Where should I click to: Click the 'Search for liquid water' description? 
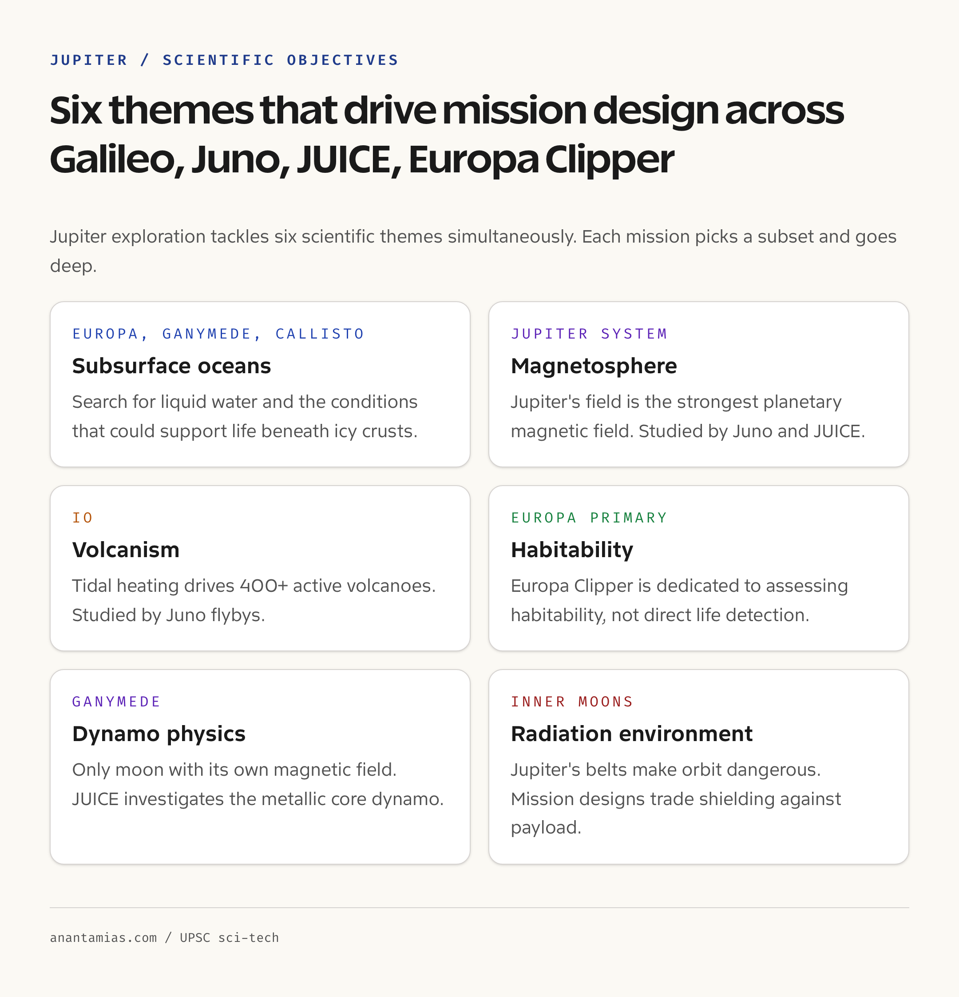pyautogui.click(x=245, y=416)
